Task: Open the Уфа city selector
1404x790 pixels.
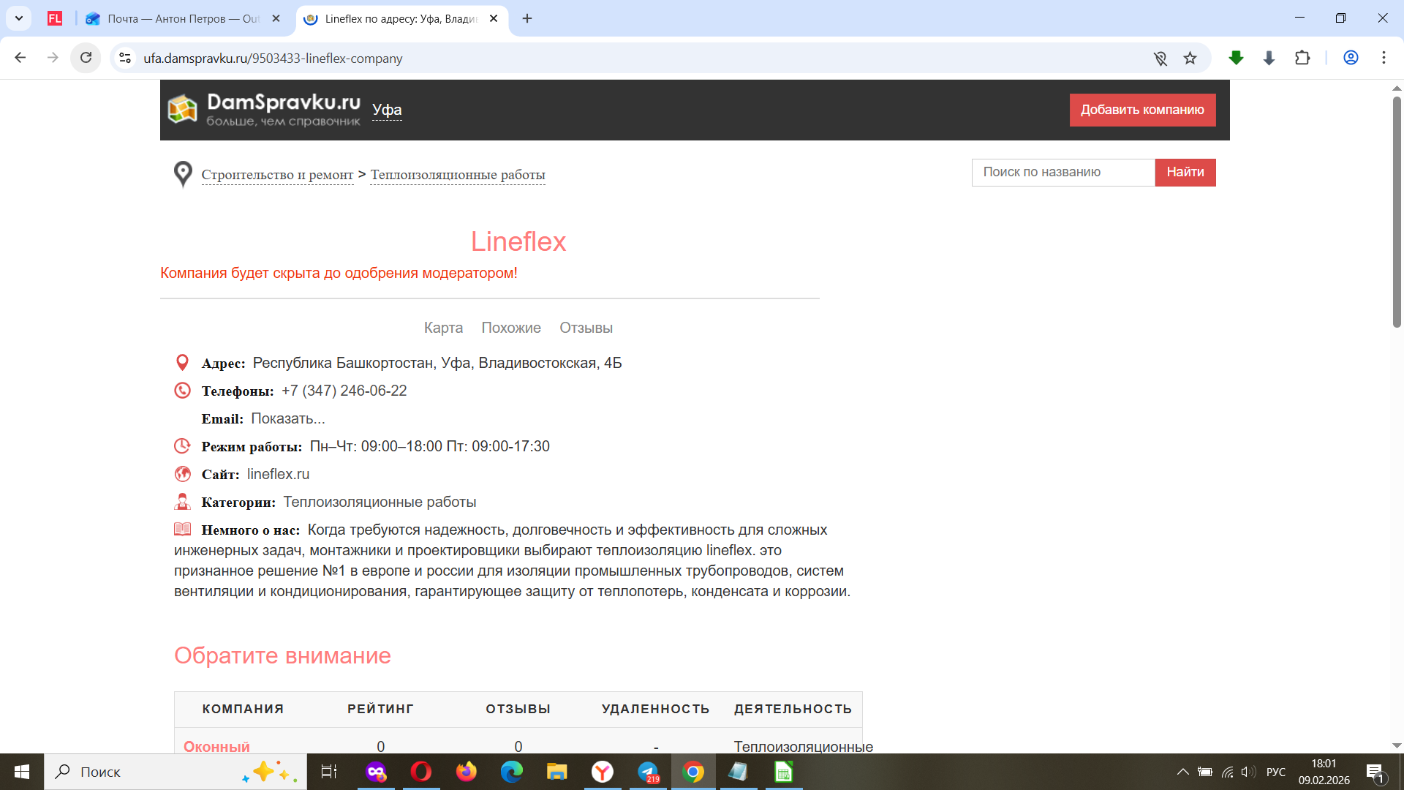Action: coord(387,110)
